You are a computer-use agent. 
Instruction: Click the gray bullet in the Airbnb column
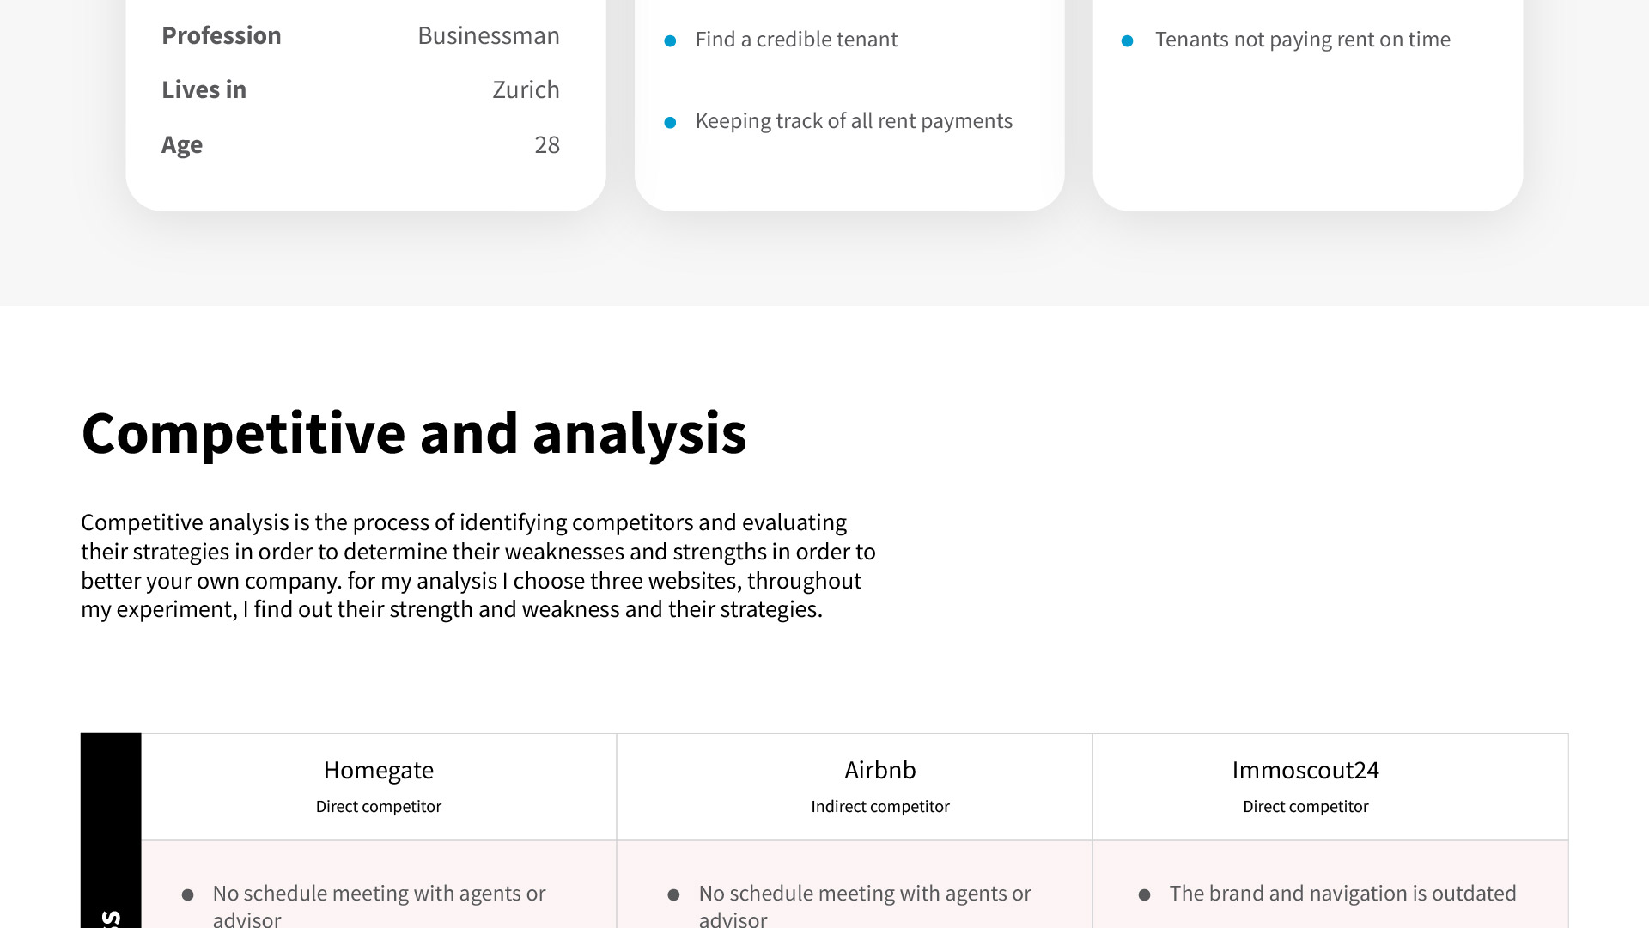pos(673,895)
